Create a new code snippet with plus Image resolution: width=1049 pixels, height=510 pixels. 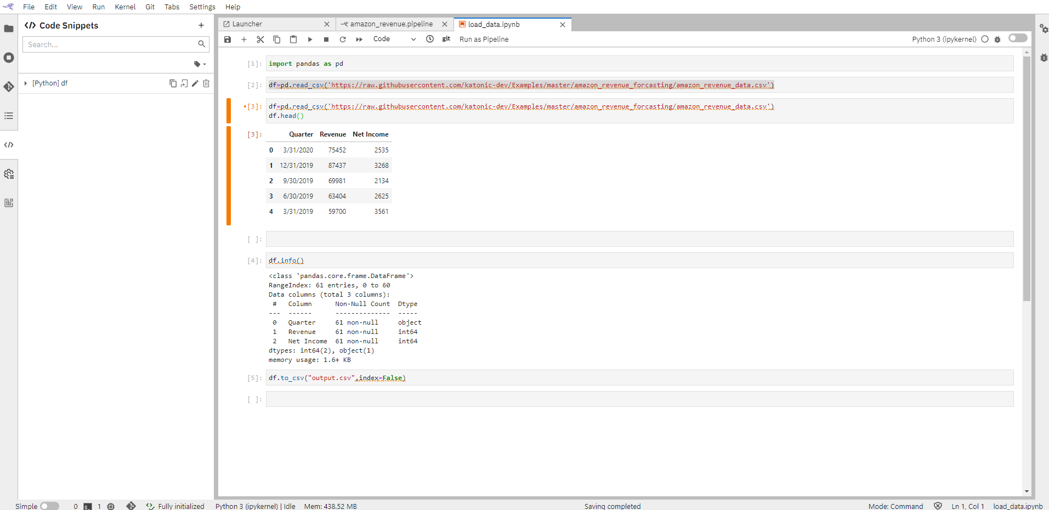[201, 25]
